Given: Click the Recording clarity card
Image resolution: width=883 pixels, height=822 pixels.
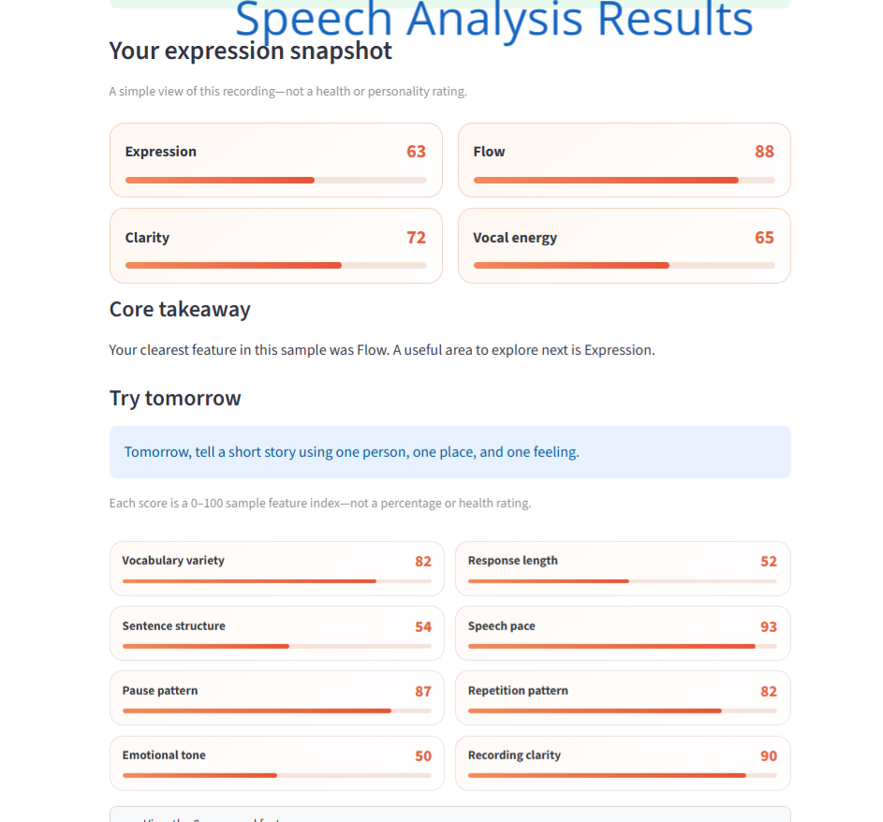Looking at the screenshot, I should (x=623, y=763).
